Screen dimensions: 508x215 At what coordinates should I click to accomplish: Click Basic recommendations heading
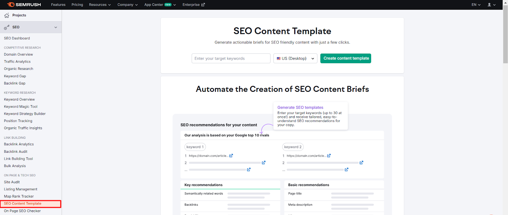[309, 185]
